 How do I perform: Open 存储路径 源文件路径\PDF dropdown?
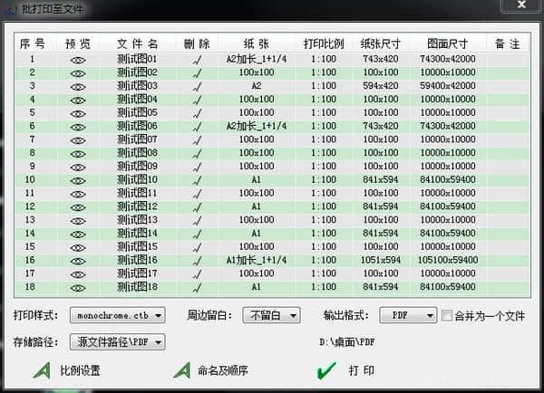tap(117, 342)
